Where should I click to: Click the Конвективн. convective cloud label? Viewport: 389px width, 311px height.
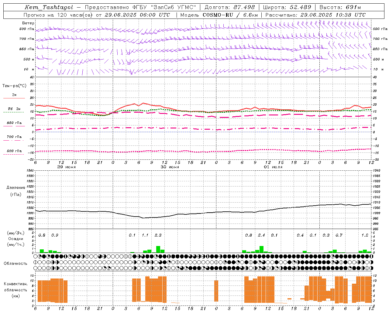pos(16,284)
